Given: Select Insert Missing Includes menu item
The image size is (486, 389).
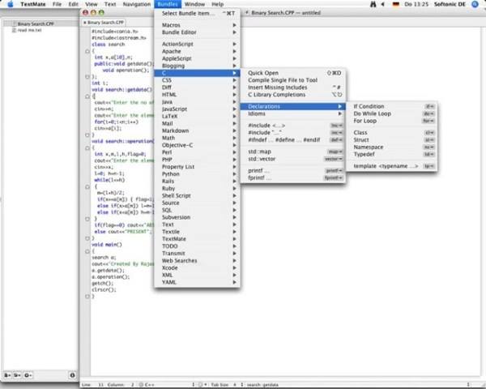Looking at the screenshot, I should pos(293,88).
